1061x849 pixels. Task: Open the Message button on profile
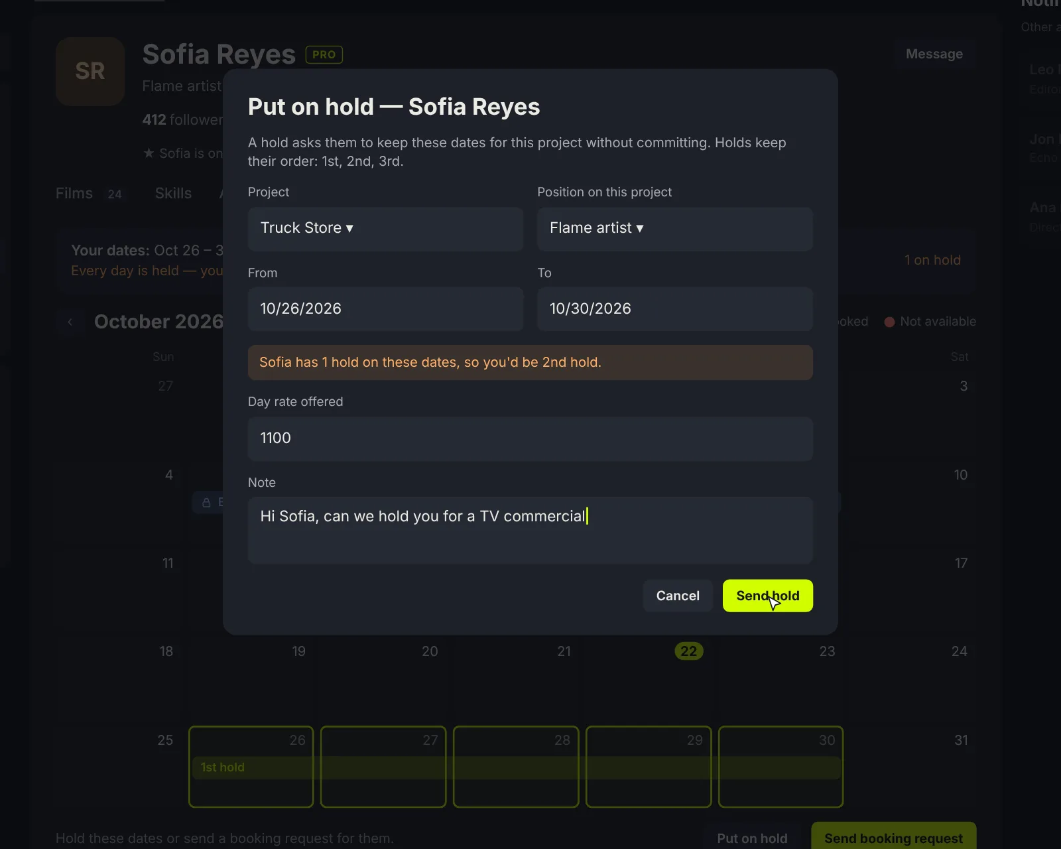(x=934, y=54)
